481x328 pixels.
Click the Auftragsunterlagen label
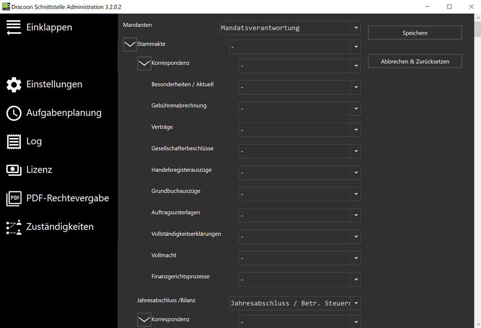[175, 213]
